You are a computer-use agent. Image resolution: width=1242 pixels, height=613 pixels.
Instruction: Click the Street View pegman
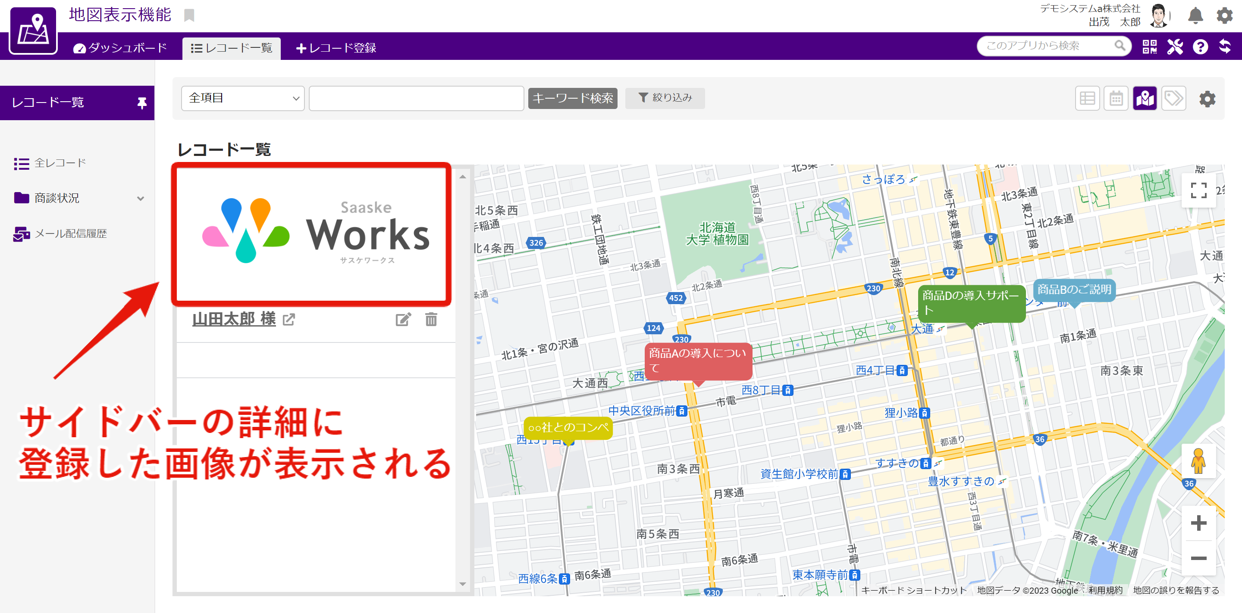click(1198, 461)
